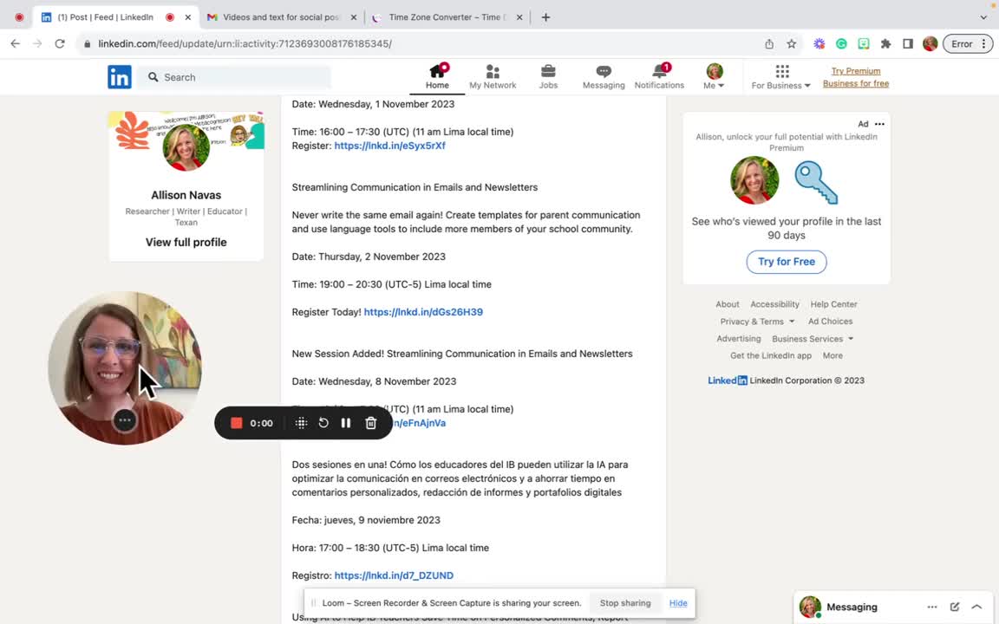Image resolution: width=999 pixels, height=624 pixels.
Task: Switch to Gmail Videos and text tab
Action: pos(281,17)
